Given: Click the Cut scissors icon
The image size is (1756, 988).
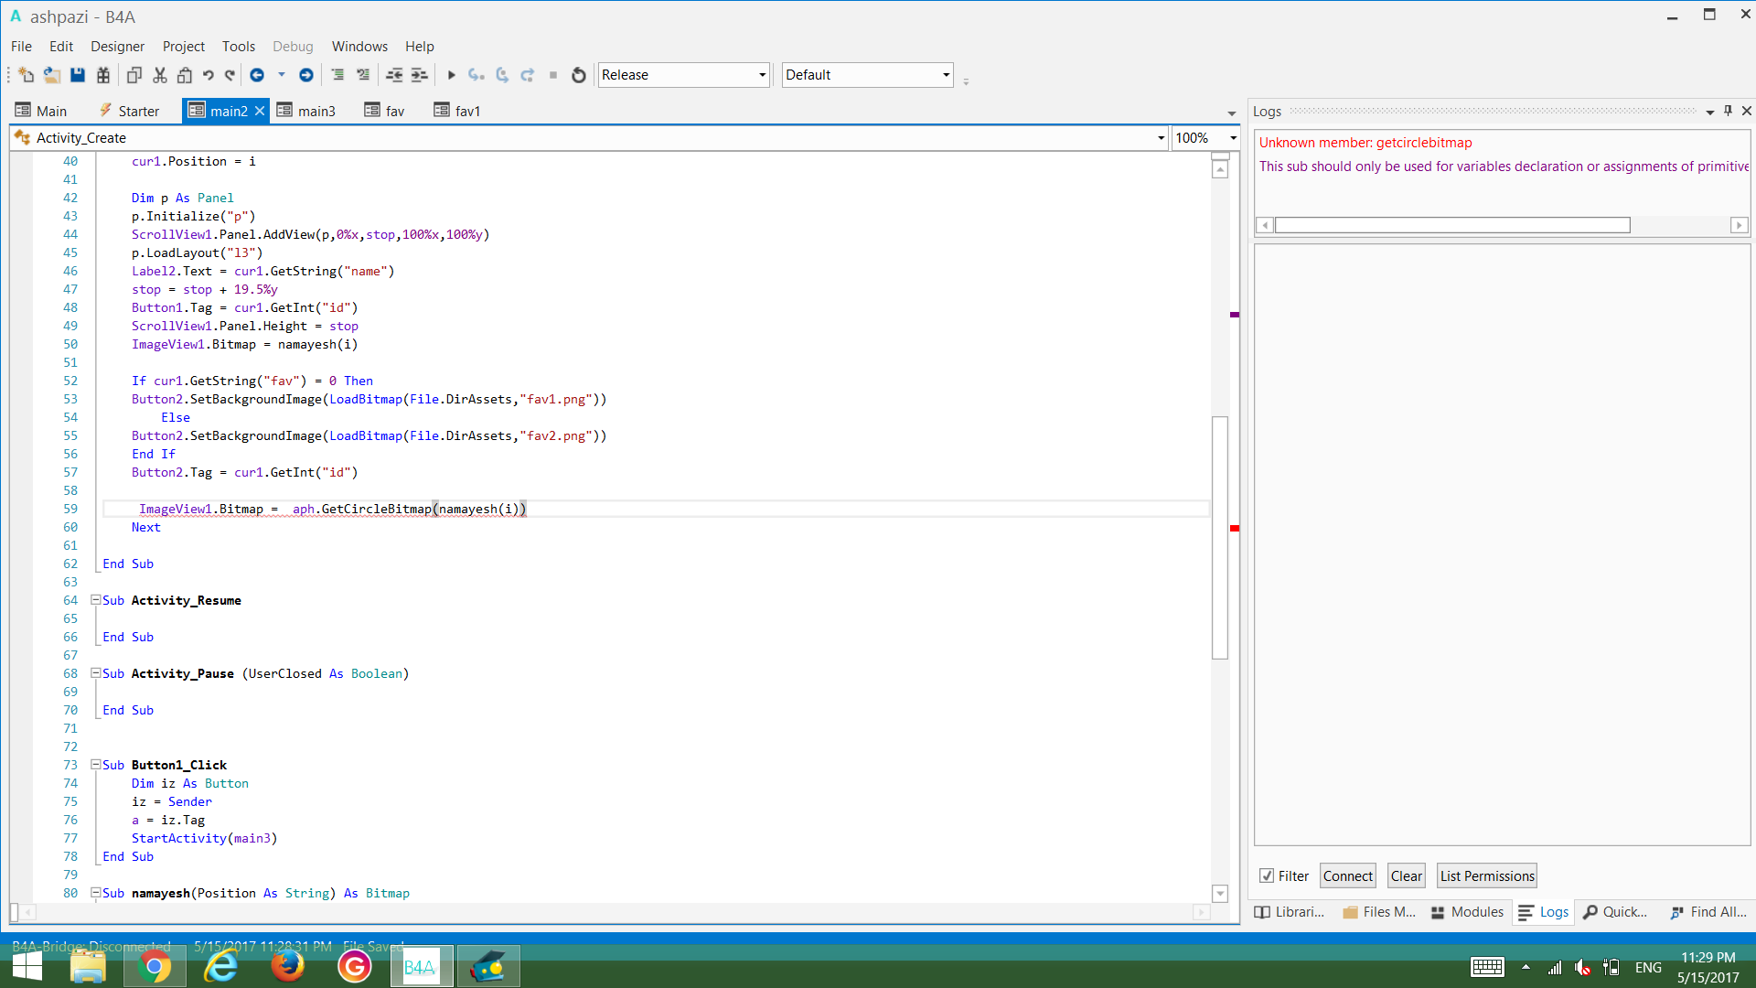Looking at the screenshot, I should click(160, 75).
